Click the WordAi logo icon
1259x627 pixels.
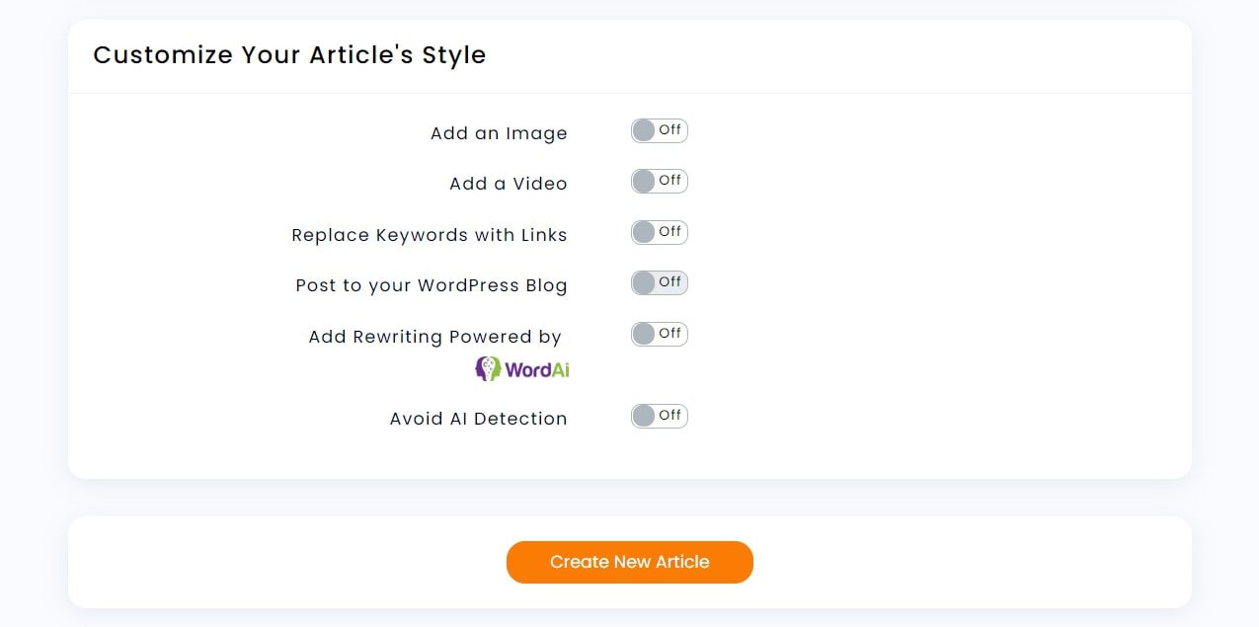coord(485,367)
